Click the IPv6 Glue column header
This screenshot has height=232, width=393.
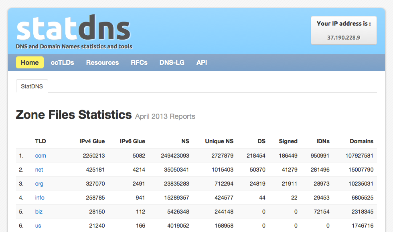(x=132, y=141)
